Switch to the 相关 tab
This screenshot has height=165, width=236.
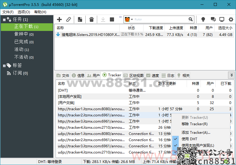pos(183,75)
